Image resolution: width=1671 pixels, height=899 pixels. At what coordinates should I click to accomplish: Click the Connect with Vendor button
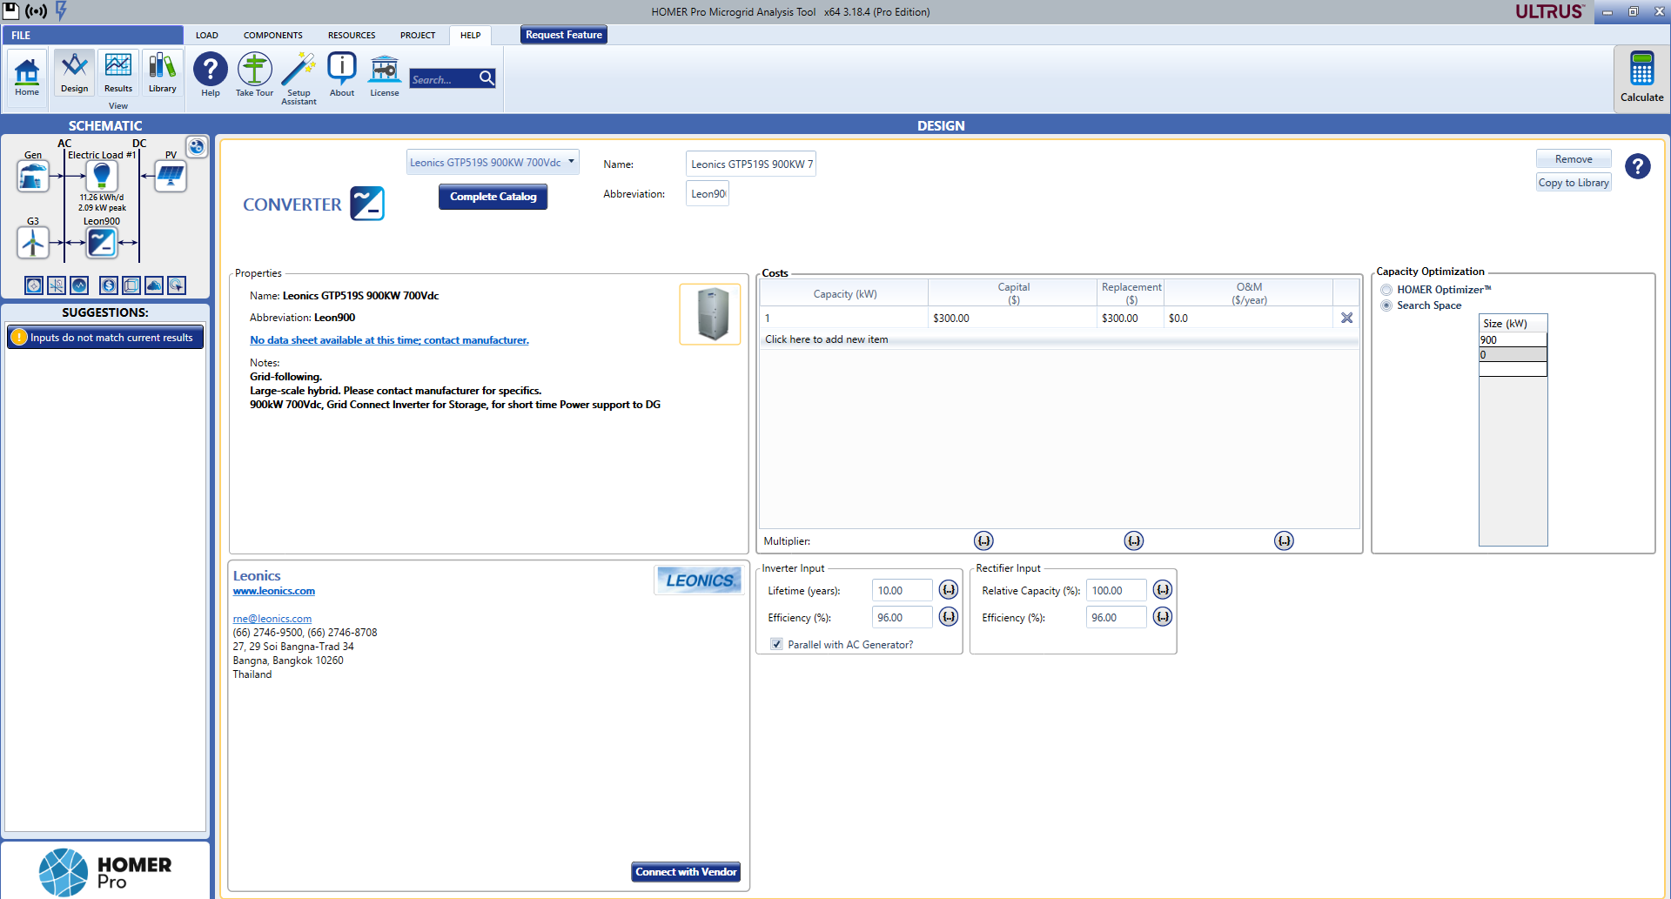point(686,872)
